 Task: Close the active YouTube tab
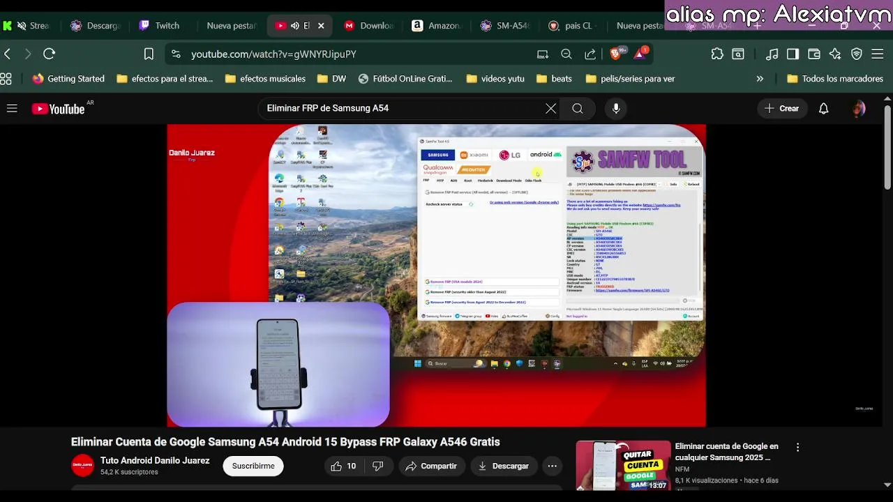[x=321, y=26]
